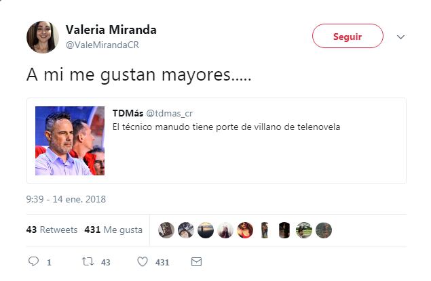This screenshot has height=281, width=431.
Task: Like the tweet with the heart icon
Action: pyautogui.click(x=142, y=261)
